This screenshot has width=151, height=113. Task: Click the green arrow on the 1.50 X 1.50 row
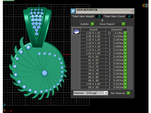[x=126, y=84]
